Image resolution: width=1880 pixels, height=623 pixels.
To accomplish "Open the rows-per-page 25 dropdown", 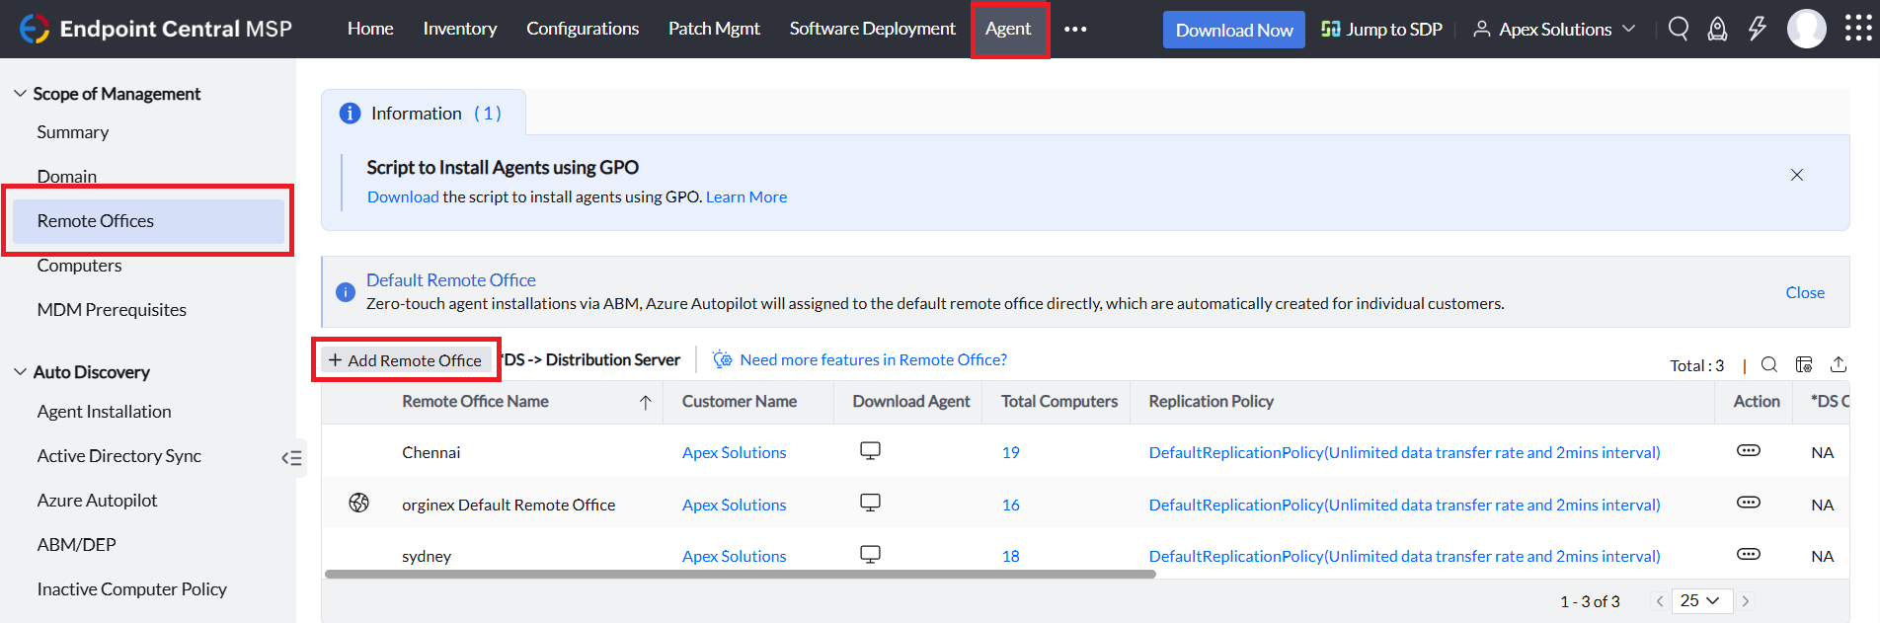I will point(1700,600).
